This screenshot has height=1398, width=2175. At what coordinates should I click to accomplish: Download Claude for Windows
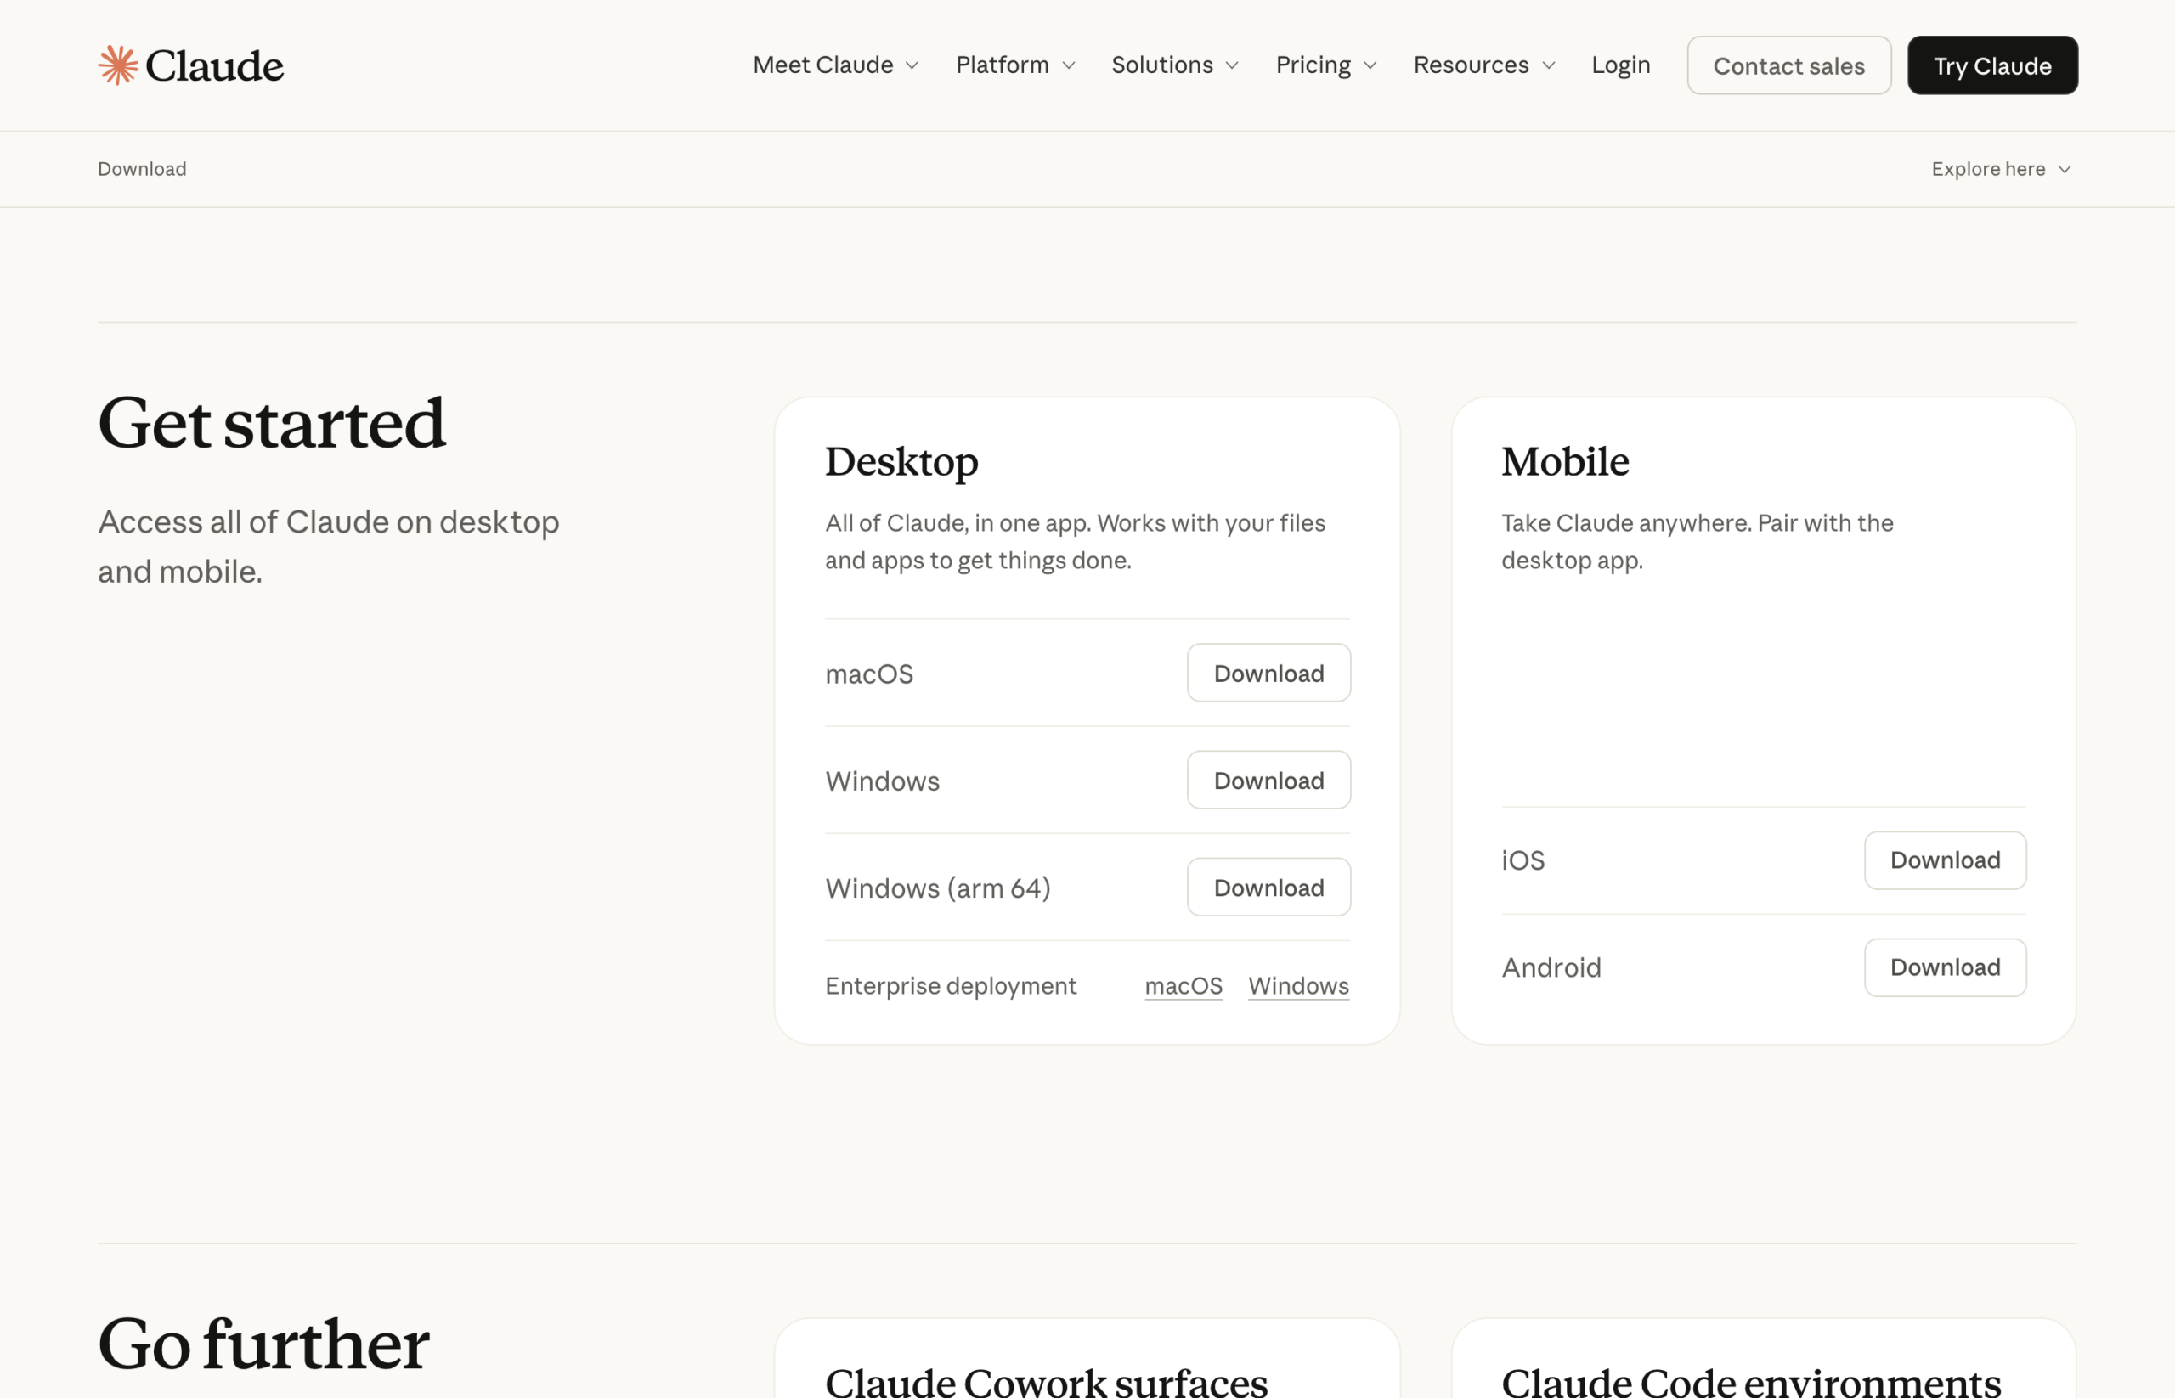1268,780
